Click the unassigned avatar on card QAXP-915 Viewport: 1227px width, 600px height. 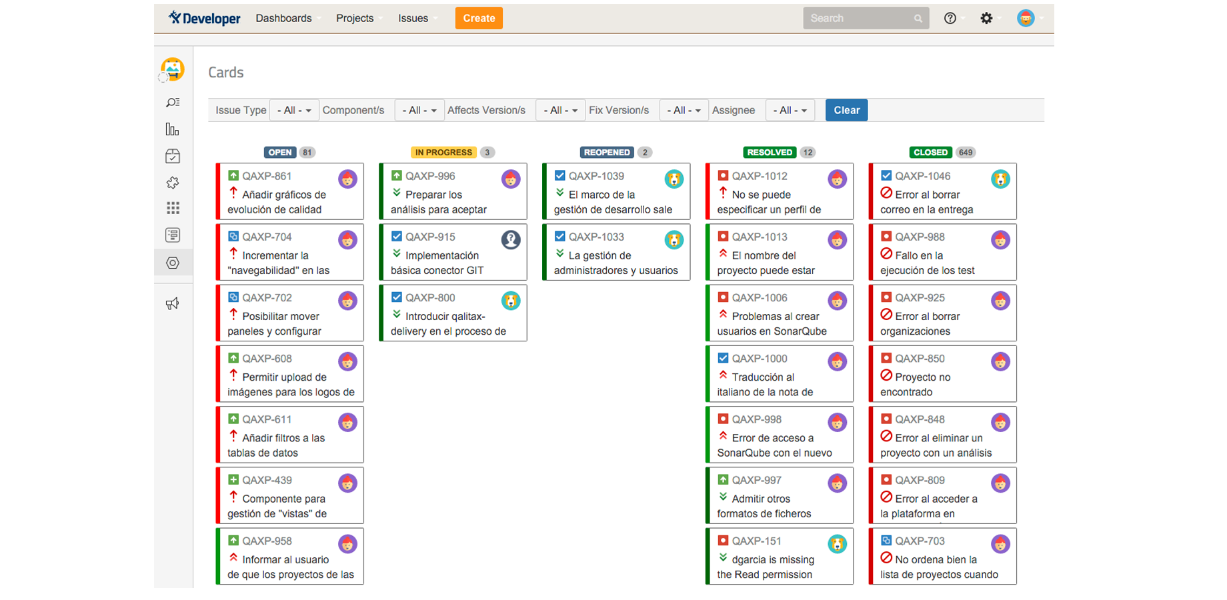click(x=511, y=240)
